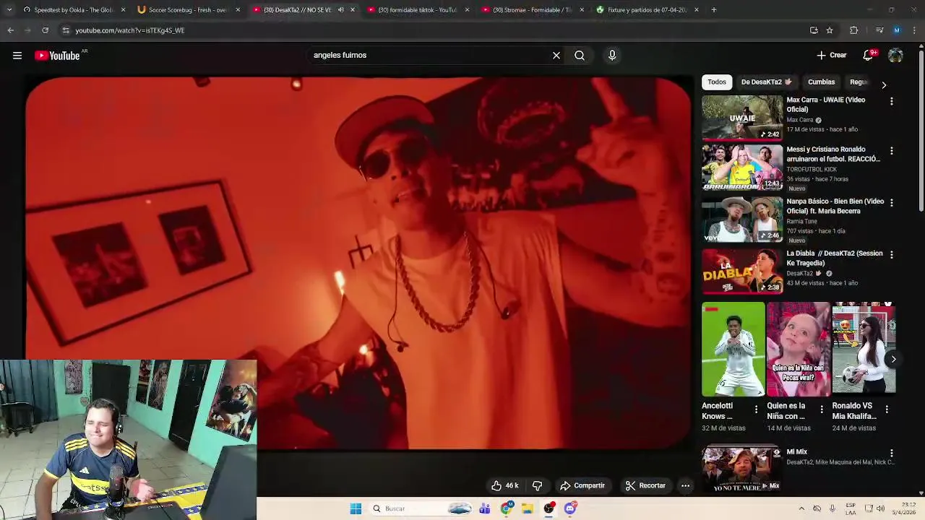The image size is (925, 520).
Task: Install app icon in address bar
Action: (x=814, y=30)
